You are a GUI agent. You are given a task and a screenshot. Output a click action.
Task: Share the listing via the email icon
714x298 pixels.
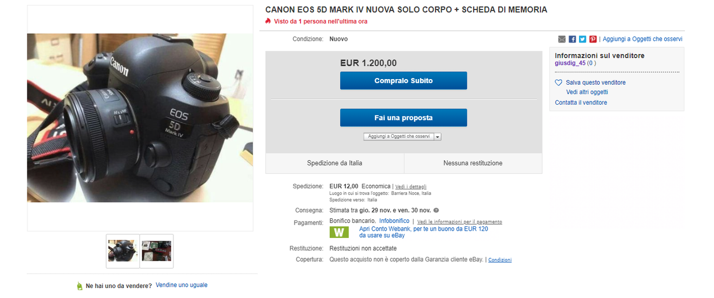pyautogui.click(x=562, y=39)
